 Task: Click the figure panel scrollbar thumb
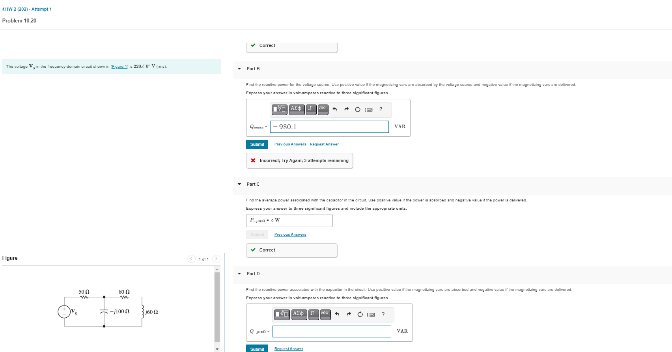(217, 307)
